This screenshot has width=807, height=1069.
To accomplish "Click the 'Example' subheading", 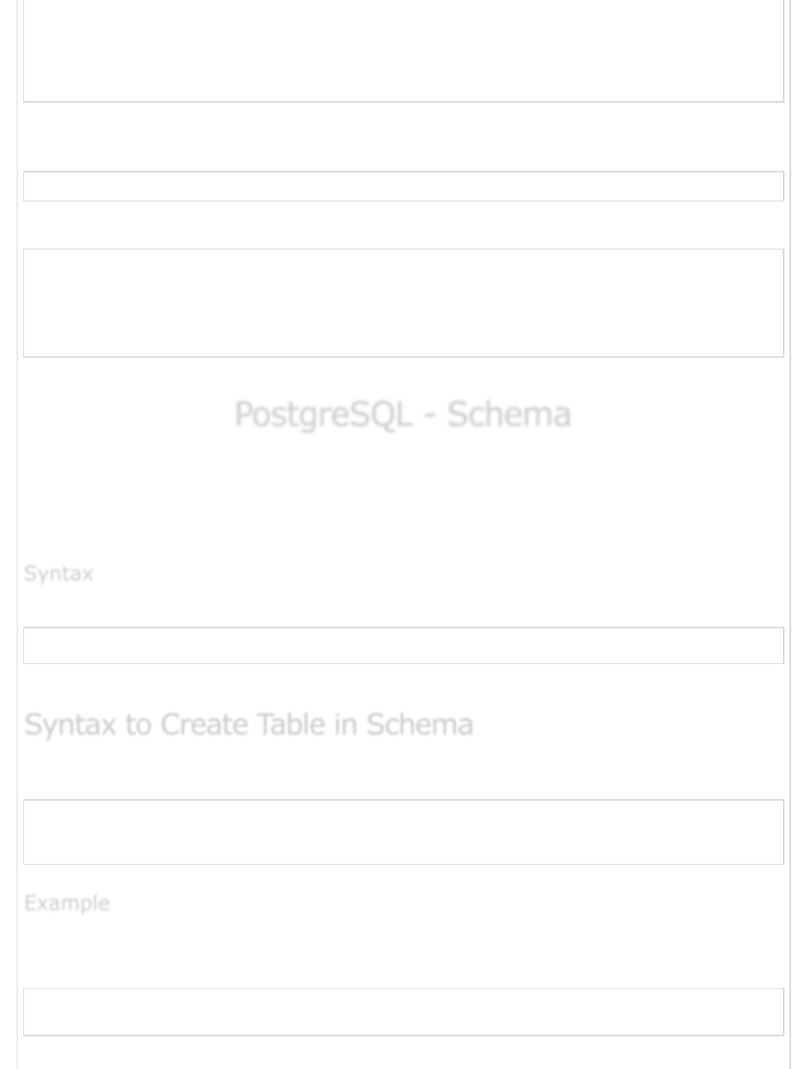I will pyautogui.click(x=67, y=903).
